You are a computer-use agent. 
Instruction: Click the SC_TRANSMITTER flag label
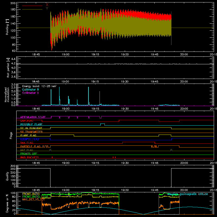(31, 132)
